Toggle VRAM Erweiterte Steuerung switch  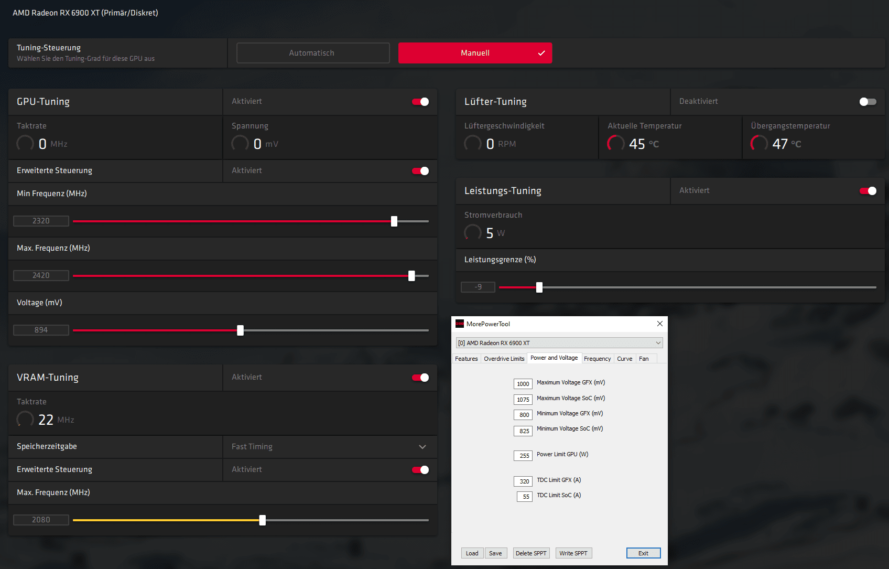tap(420, 470)
